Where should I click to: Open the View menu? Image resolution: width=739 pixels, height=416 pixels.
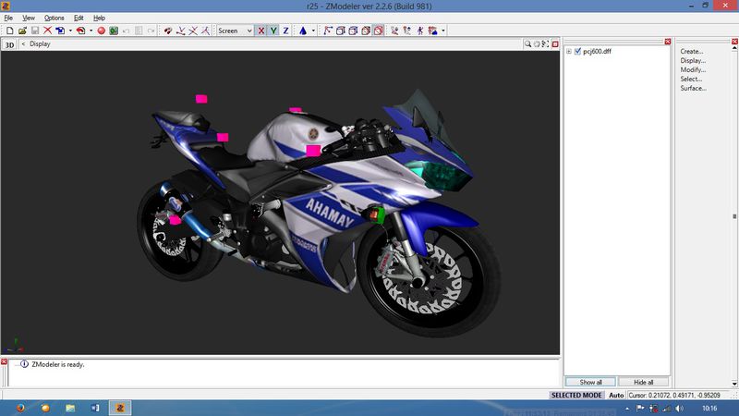tap(29, 18)
